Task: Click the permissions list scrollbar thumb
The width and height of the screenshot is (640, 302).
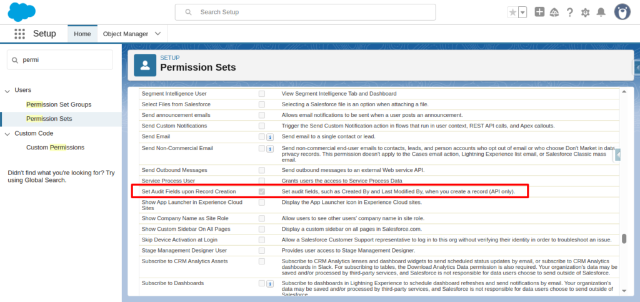Action: 624,239
